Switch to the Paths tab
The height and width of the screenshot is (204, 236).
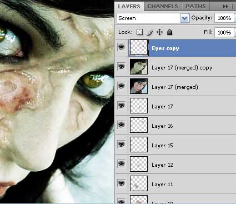[195, 7]
